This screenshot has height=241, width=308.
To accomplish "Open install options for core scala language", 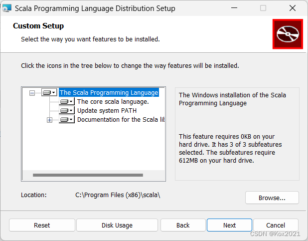I will 67,101.
